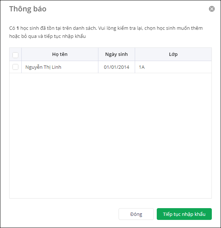The width and height of the screenshot is (221, 228).
Task: Click the text 'Vui lòng kiểm tra lại'
Action: [x=118, y=28]
